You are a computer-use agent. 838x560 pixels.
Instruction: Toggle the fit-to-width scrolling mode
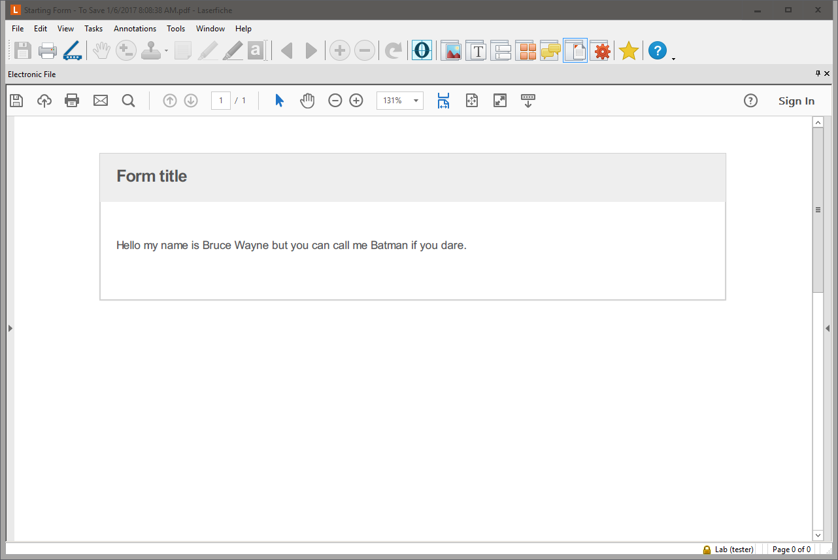444,101
